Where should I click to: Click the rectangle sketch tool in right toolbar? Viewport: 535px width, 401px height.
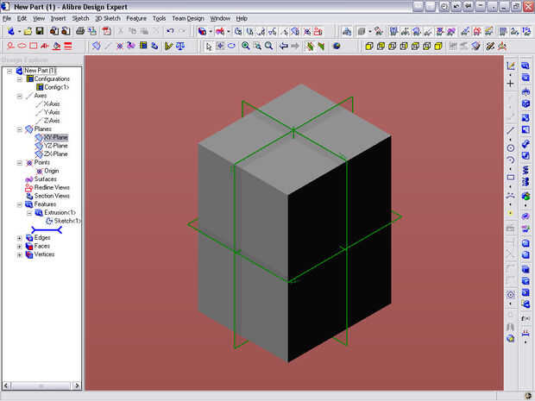[511, 178]
